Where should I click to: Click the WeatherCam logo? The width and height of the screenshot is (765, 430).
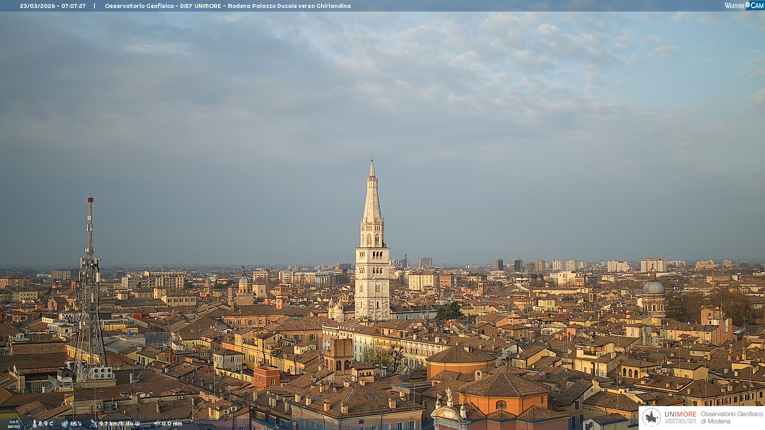tap(744, 6)
